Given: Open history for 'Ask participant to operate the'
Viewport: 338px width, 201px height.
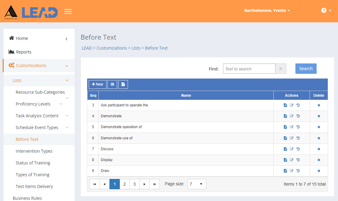Looking at the screenshot, I should 298,105.
